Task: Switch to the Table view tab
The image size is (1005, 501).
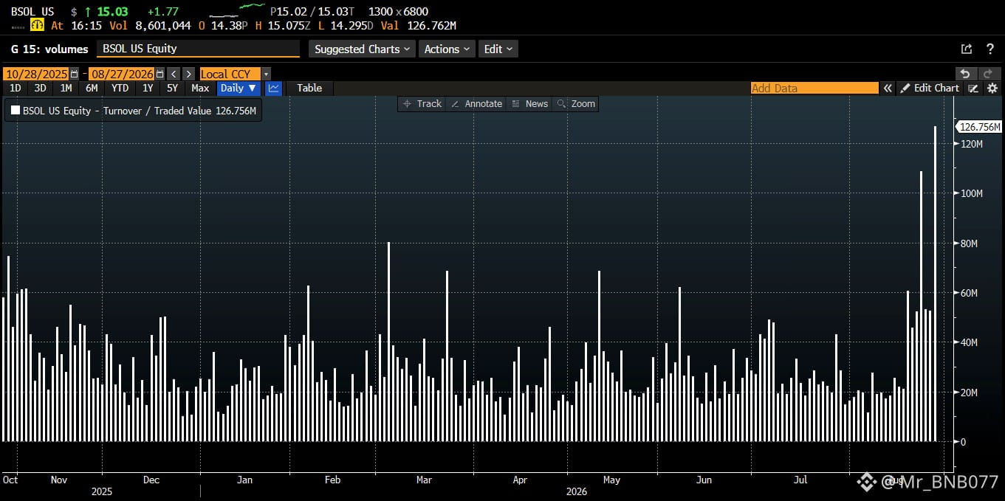Action: 309,88
